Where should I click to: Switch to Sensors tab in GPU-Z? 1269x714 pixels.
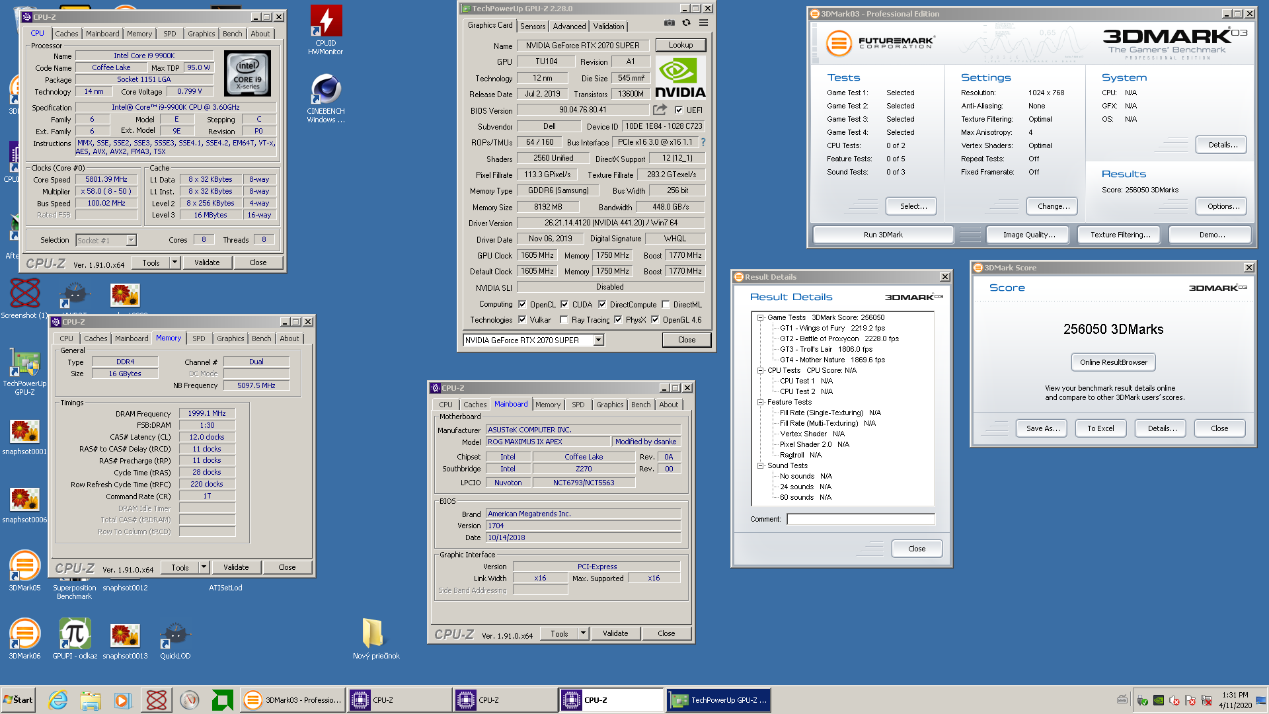pyautogui.click(x=533, y=26)
